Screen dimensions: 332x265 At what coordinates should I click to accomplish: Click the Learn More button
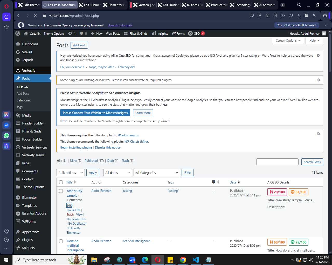(x=143, y=113)
